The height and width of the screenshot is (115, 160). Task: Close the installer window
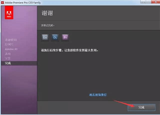pos(155,2)
